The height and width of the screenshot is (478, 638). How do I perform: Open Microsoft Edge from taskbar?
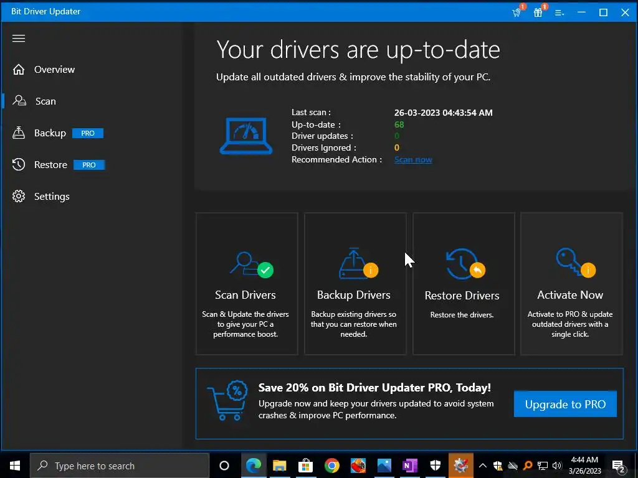[254, 466]
